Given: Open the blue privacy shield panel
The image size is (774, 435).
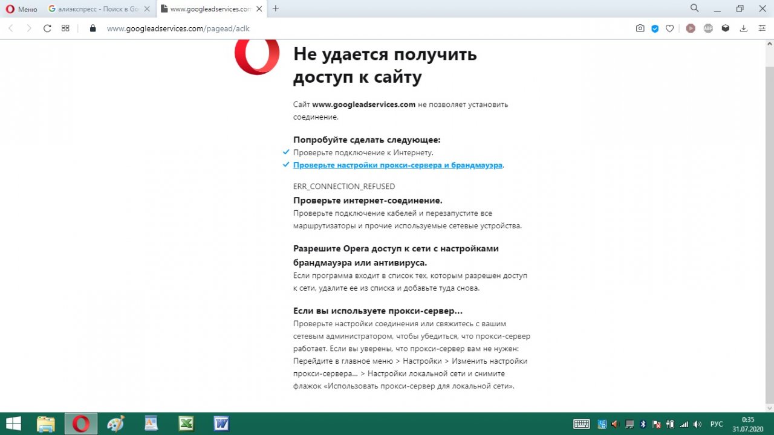Looking at the screenshot, I should 655,28.
